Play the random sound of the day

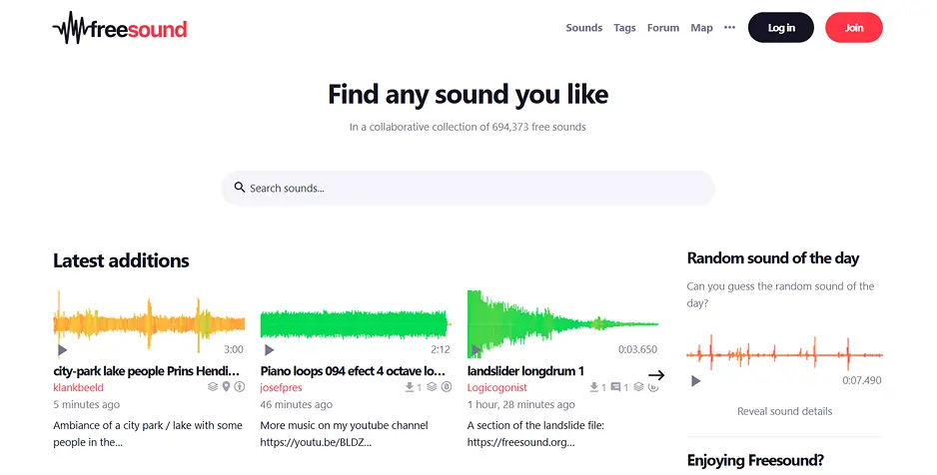click(695, 381)
